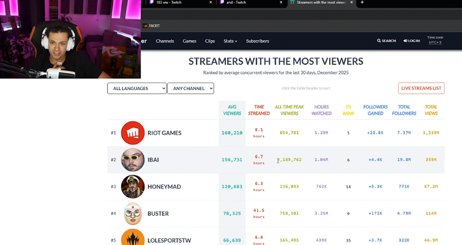The width and height of the screenshot is (462, 245).
Task: Click BUSTER hours watched 3.25M
Action: (321, 213)
